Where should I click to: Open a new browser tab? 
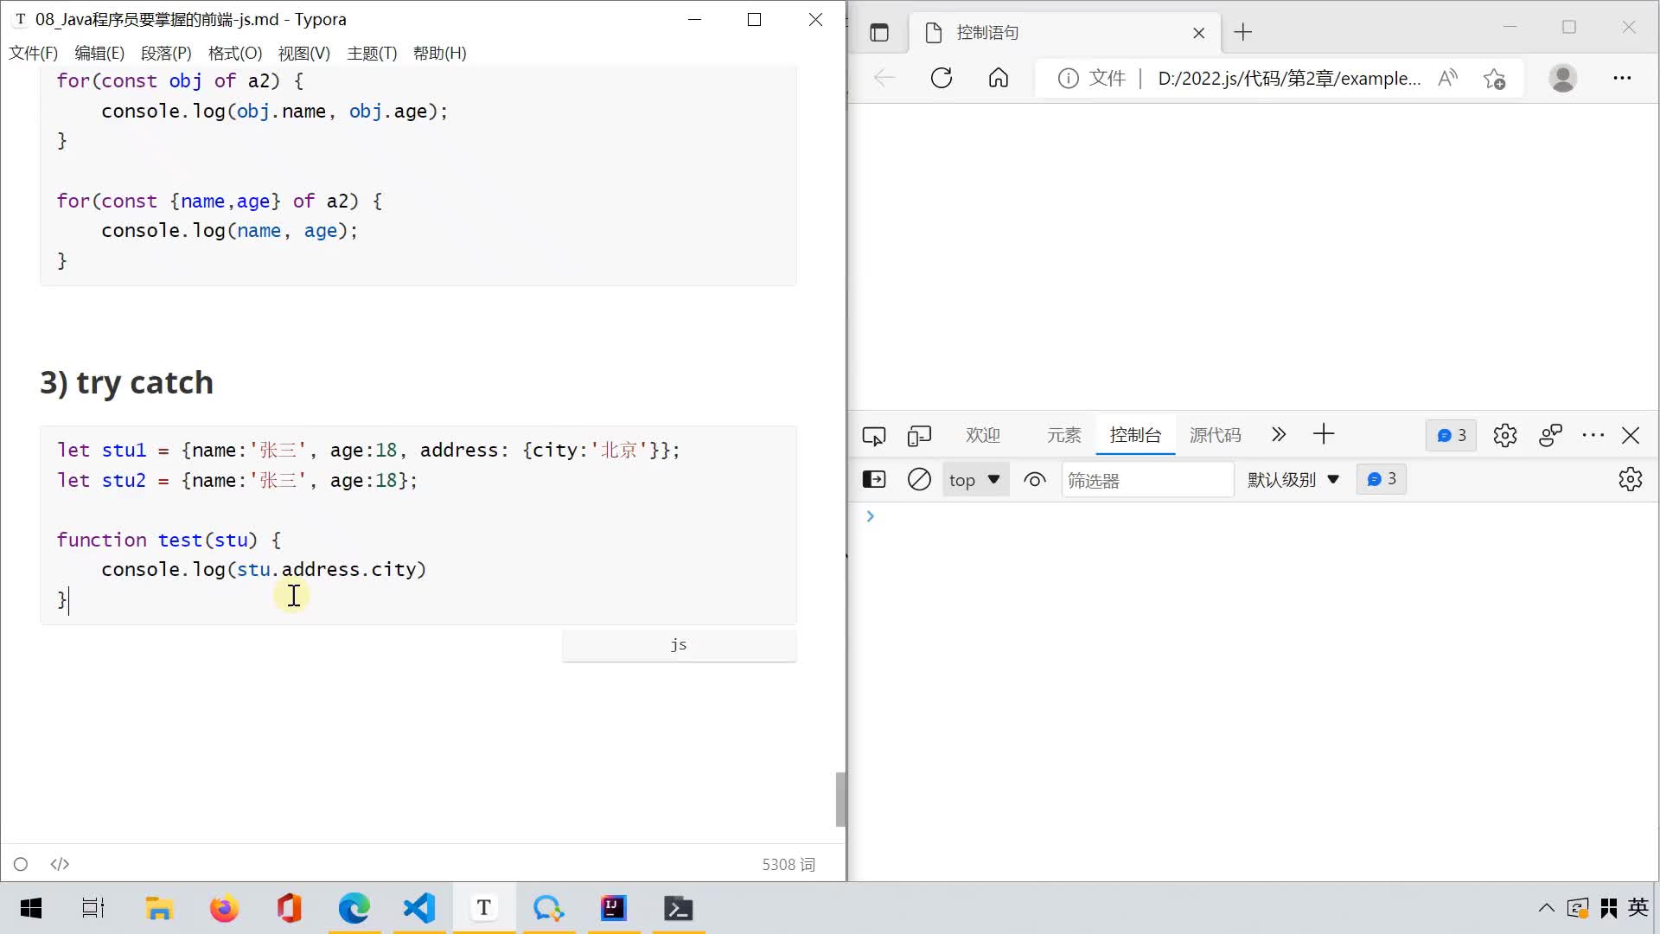tap(1243, 33)
